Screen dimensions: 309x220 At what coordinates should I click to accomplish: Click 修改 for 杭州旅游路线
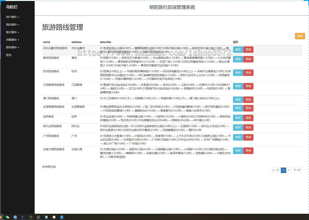[x=238, y=73]
